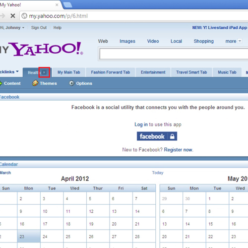Select May 15 in calendar
This screenshot has width=248, height=248.
[x=217, y=224]
